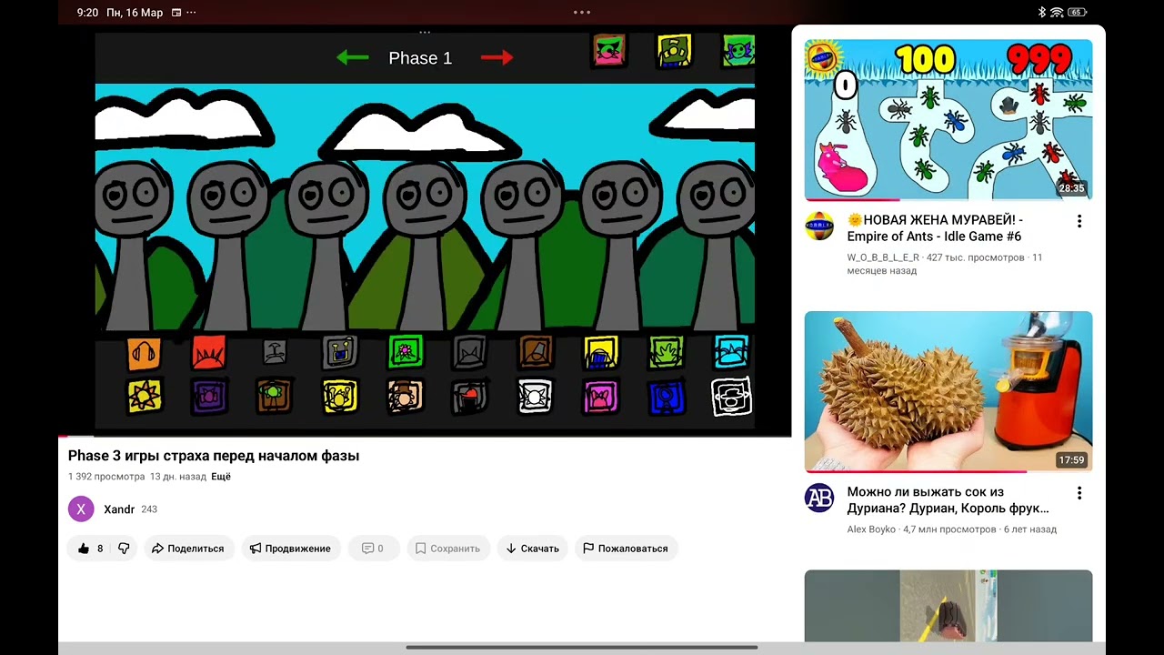Viewport: 1164px width, 655px height.
Task: Download the video via Скачать
Action: [533, 549]
